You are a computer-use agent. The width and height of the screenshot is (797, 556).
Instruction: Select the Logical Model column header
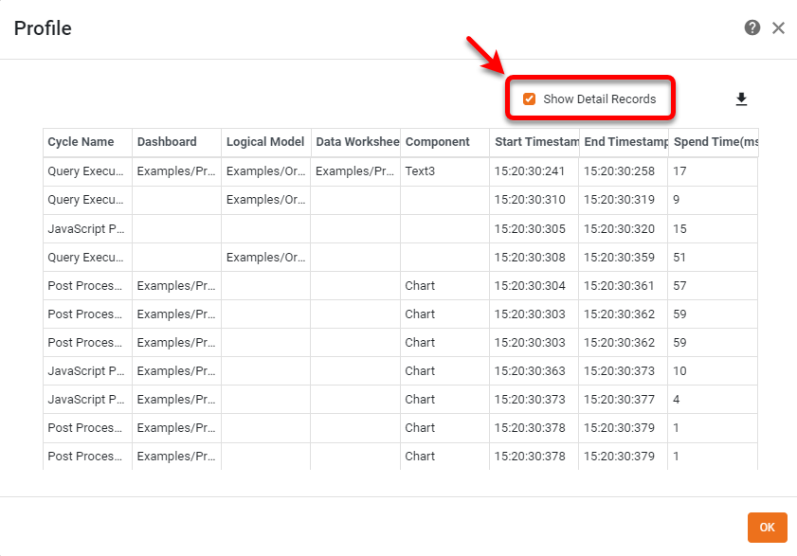point(265,142)
